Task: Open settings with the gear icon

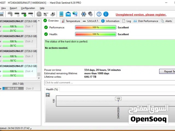Action: point(84,14)
